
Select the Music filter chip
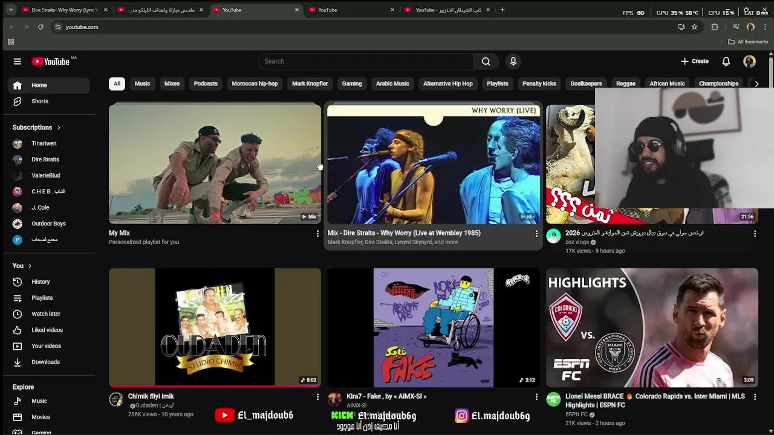pos(142,83)
